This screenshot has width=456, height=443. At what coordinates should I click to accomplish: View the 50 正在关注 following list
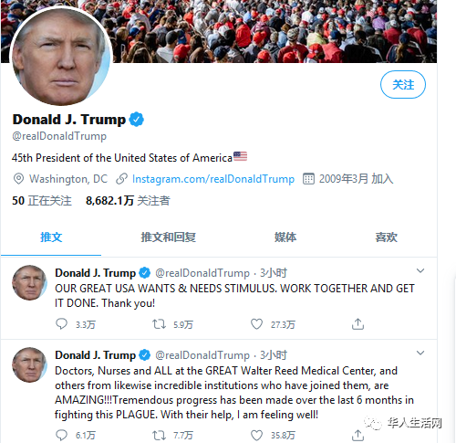click(x=42, y=201)
